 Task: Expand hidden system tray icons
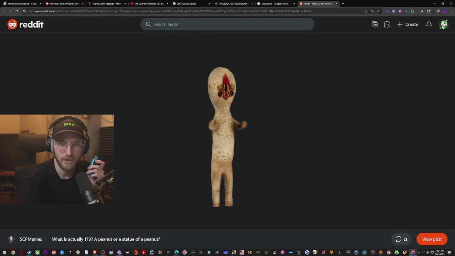click(x=419, y=252)
